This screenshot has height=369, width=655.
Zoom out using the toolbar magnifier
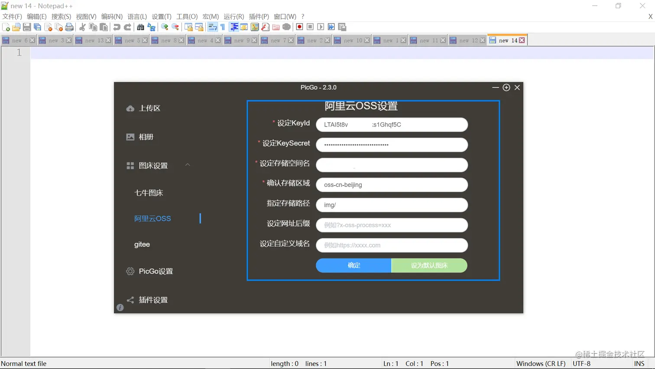(x=175, y=27)
